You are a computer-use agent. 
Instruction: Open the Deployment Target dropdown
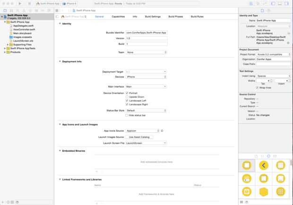click(146, 72)
